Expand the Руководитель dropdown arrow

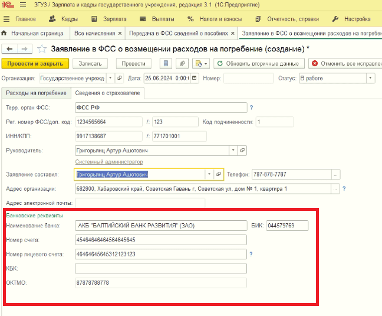tap(233, 150)
